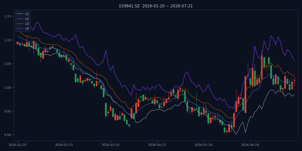Click the tall red candle reaching 1.068
This screenshot has height=151, width=302.
(x=262, y=67)
